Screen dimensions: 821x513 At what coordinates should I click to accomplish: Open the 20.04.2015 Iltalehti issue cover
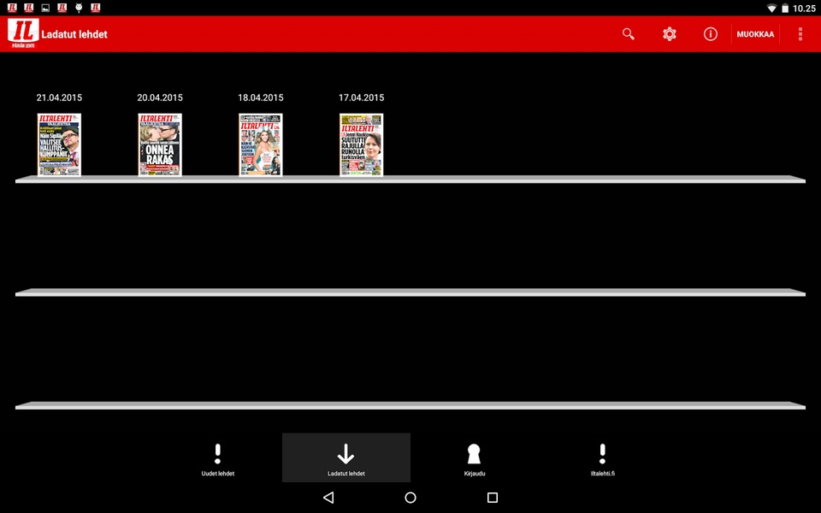[160, 145]
